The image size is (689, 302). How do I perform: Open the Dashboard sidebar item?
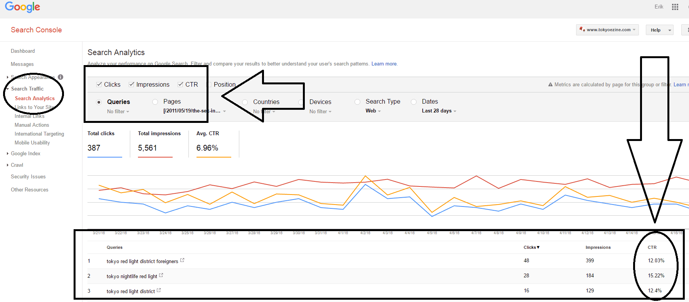pos(23,51)
